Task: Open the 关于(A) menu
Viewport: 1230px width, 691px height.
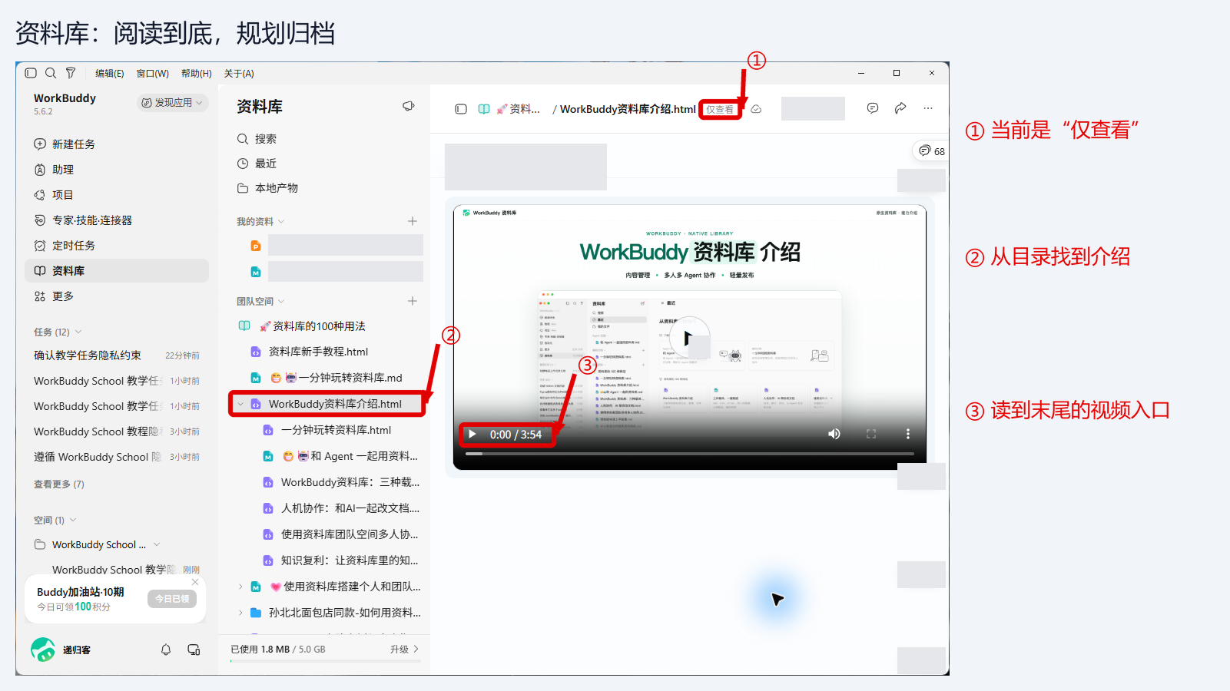Action: pos(239,73)
